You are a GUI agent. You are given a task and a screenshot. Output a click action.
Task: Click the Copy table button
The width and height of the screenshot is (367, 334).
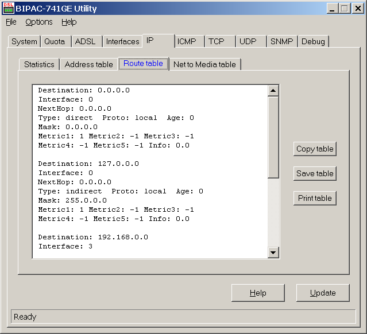tap(315, 149)
